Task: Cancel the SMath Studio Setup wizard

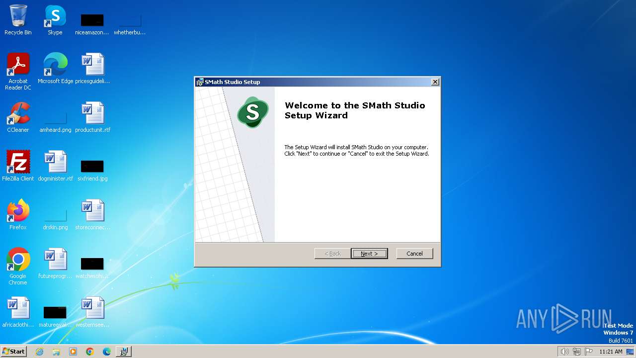Action: pyautogui.click(x=414, y=254)
